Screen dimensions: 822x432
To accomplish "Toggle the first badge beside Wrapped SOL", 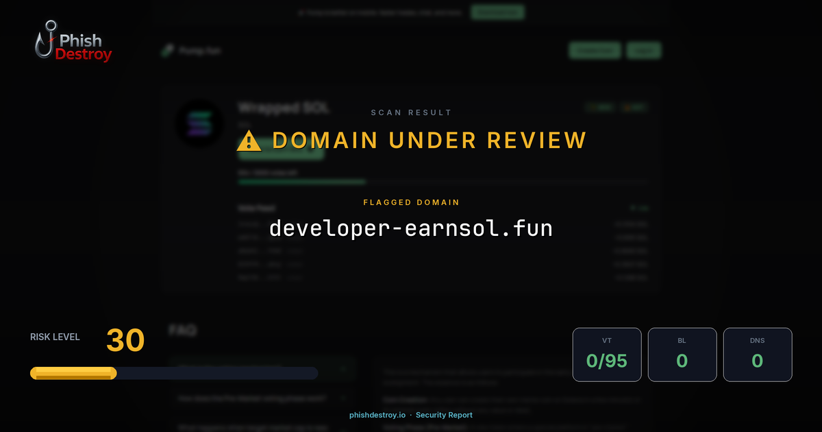I will coord(601,107).
